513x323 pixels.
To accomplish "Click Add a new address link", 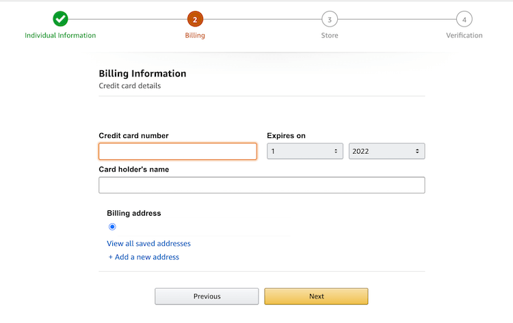I will [x=144, y=257].
